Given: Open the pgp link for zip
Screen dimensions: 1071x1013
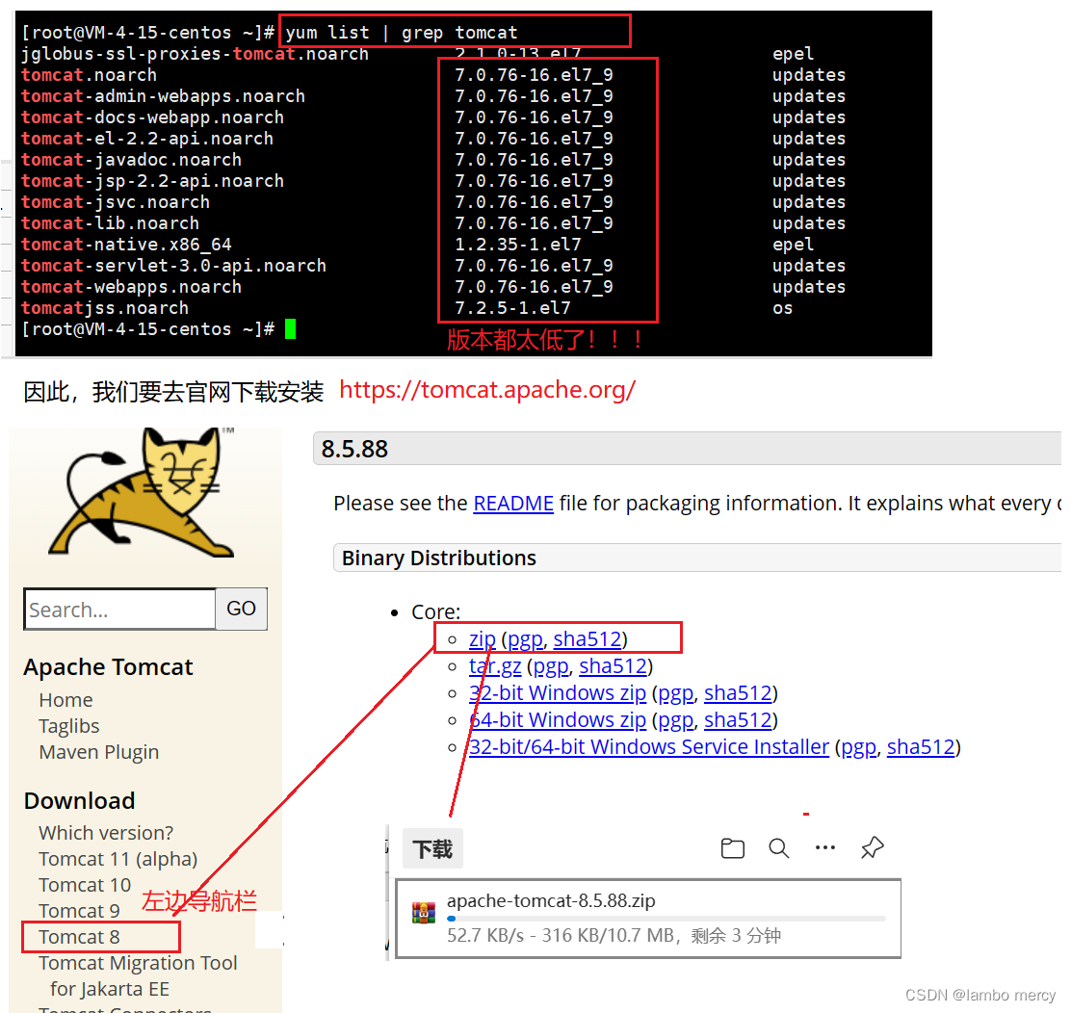Looking at the screenshot, I should (525, 640).
